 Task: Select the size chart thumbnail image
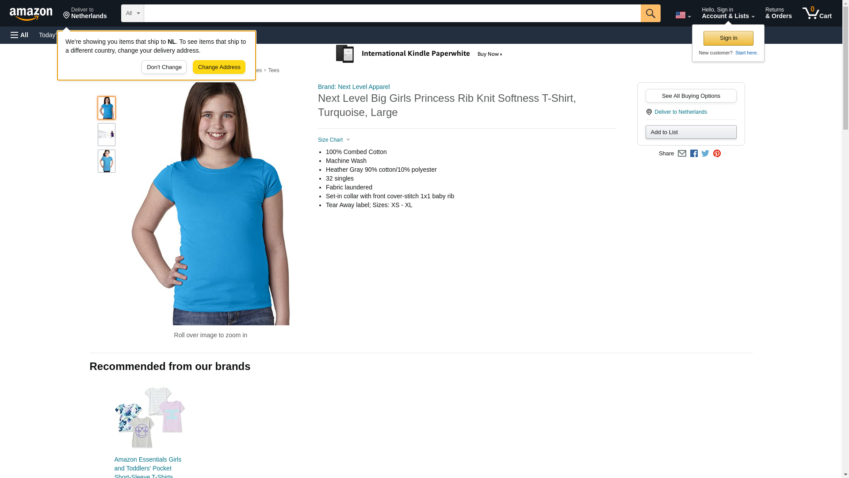point(107,135)
